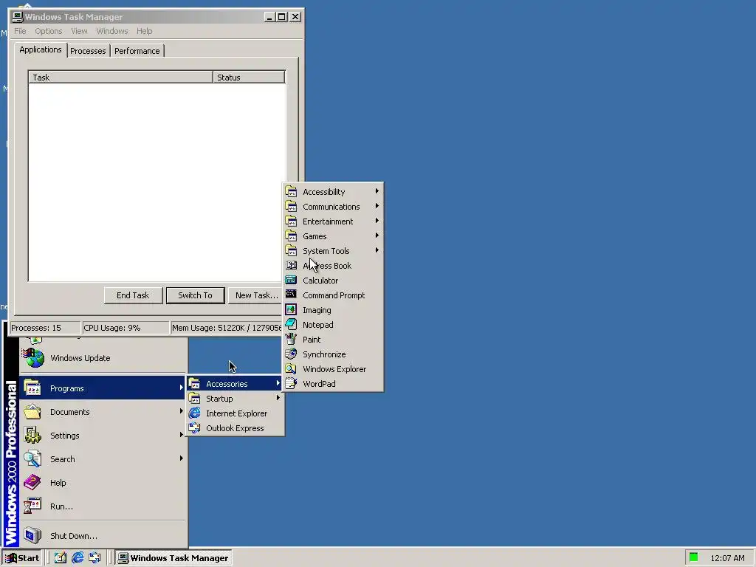The image size is (756, 567).
Task: Open the Options menu in Task Manager
Action: click(x=48, y=31)
